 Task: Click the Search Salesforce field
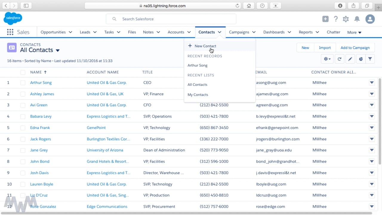(171, 19)
